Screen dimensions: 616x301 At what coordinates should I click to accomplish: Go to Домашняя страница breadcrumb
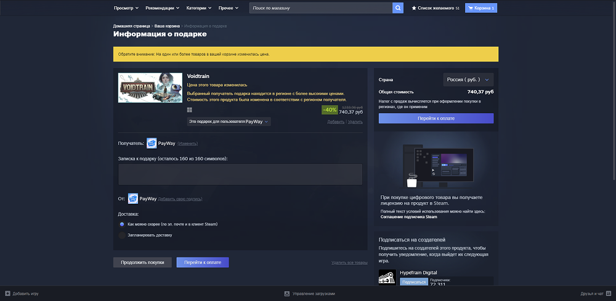point(132,26)
